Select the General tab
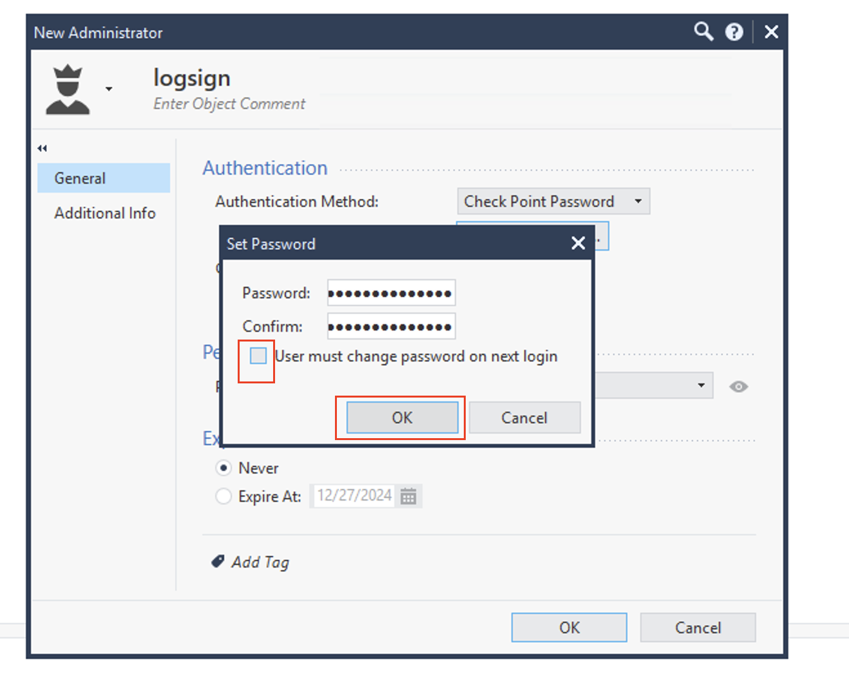 pos(104,178)
